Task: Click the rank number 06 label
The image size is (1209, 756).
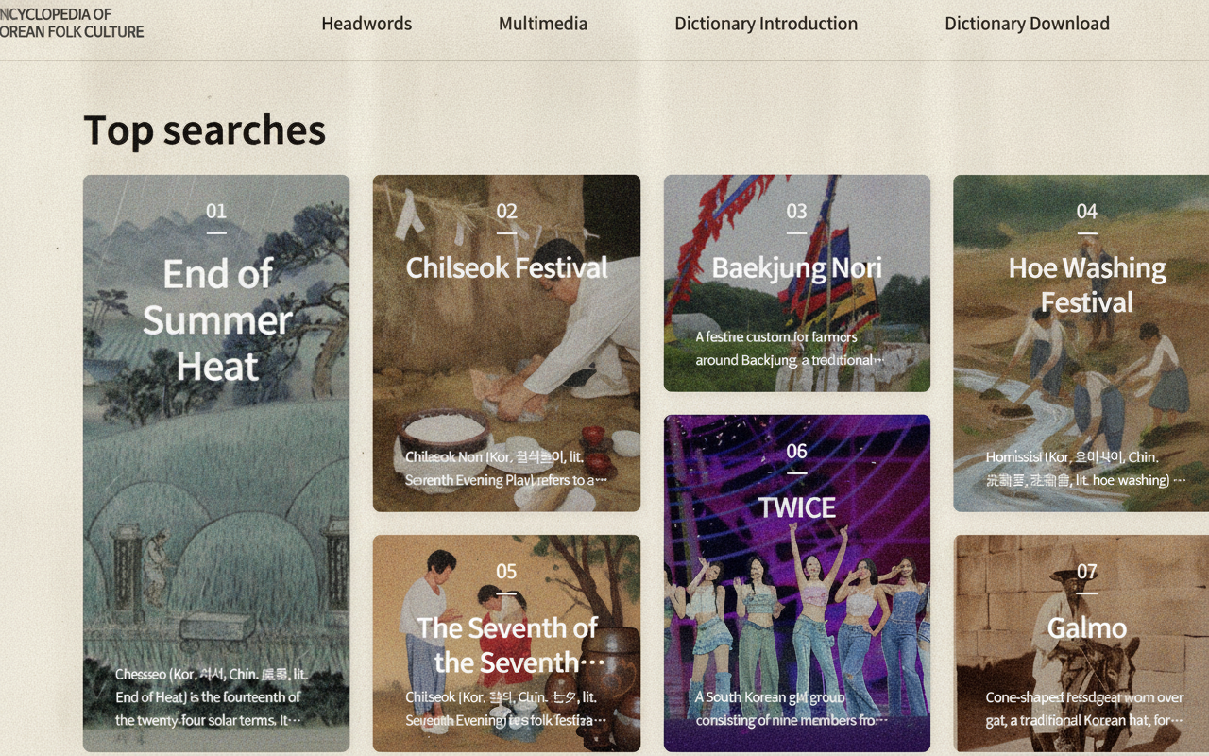Action: [797, 452]
